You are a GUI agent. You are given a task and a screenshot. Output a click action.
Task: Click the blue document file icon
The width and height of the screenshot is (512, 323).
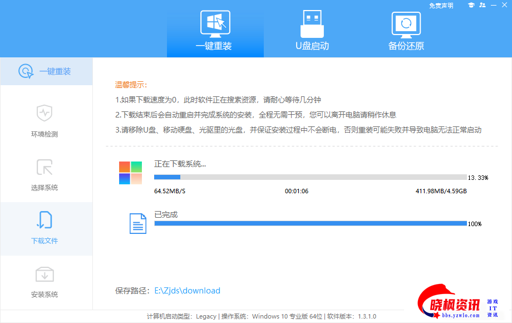[137, 223]
